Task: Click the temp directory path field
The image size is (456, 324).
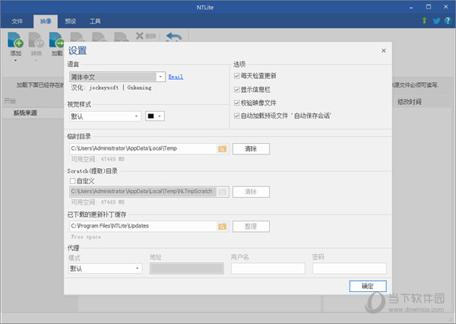Action: click(x=144, y=149)
